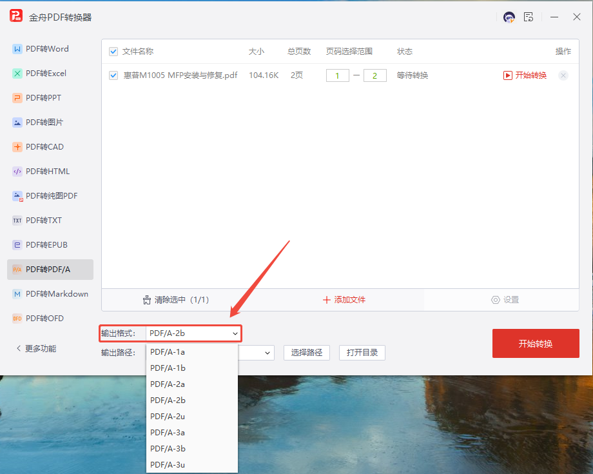Click the 操作 column header
The height and width of the screenshot is (474, 593).
pyautogui.click(x=563, y=52)
